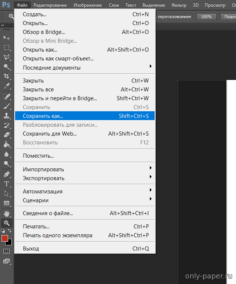Select the Horizontal Type tool

7,183
